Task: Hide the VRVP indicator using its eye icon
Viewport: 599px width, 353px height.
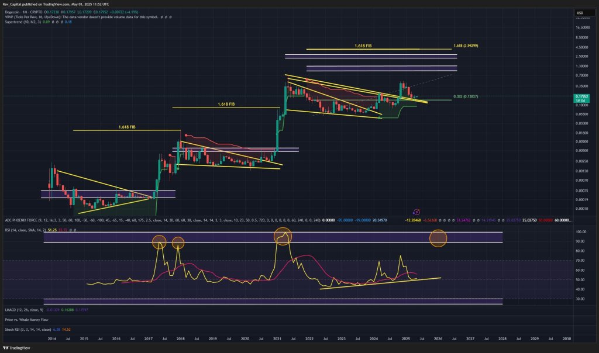Action: point(161,18)
